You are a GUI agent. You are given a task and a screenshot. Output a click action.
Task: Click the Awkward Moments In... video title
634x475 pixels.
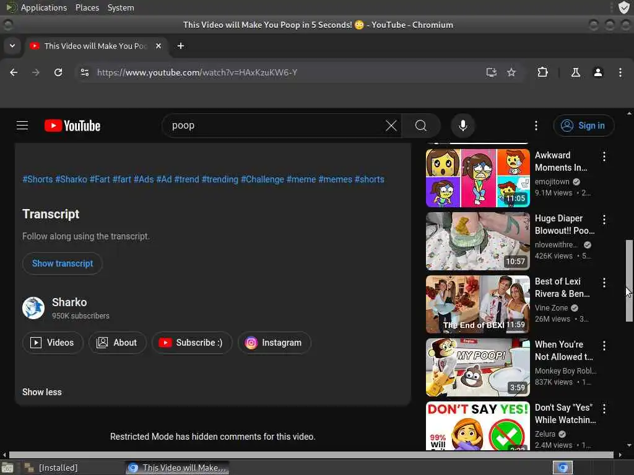pos(561,161)
